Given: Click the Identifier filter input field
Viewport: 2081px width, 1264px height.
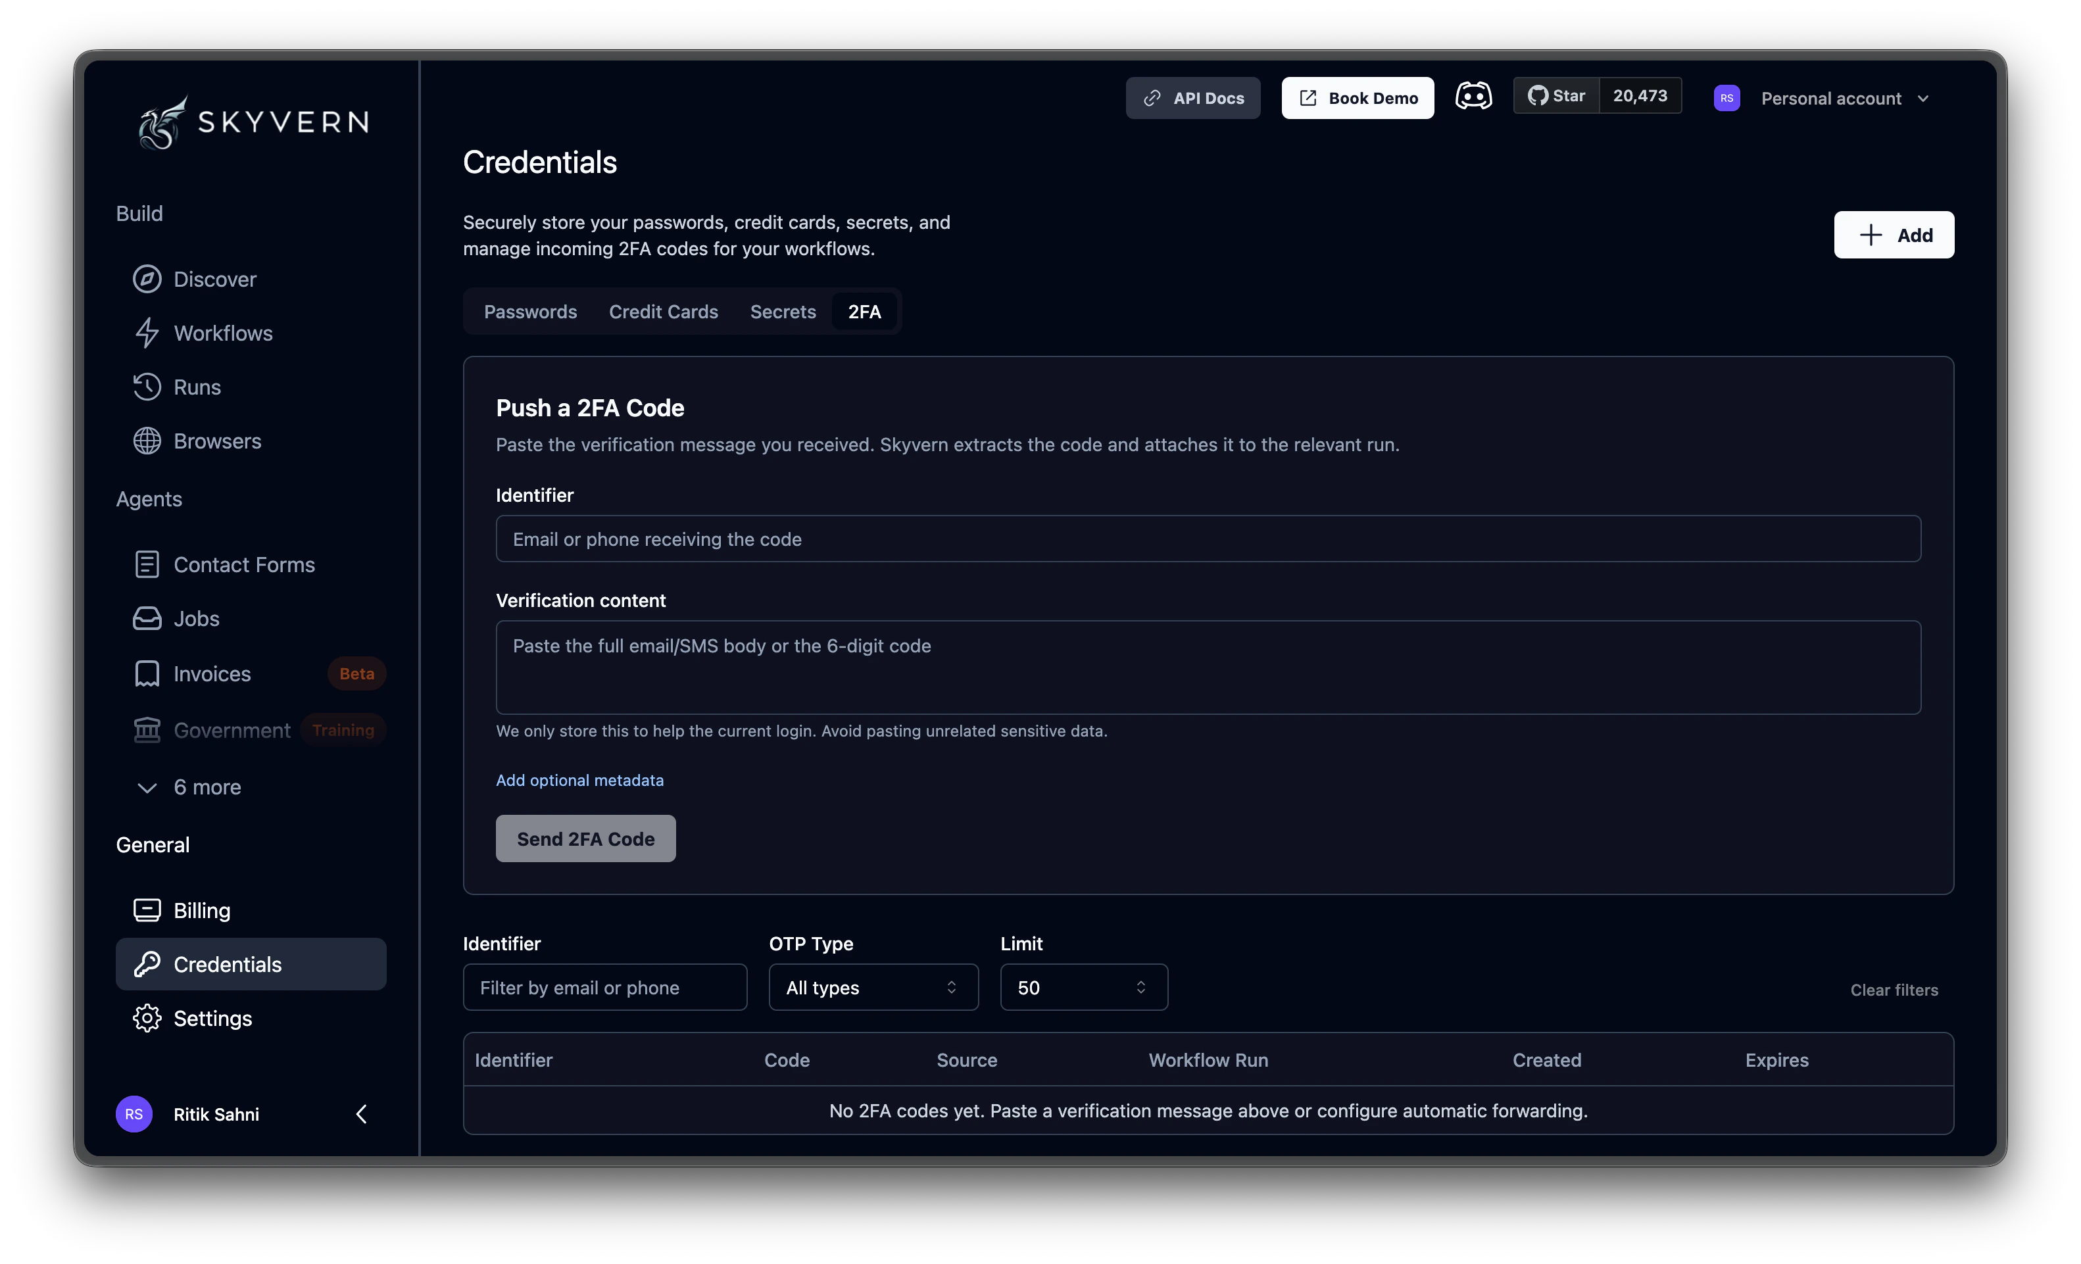Looking at the screenshot, I should (604, 987).
